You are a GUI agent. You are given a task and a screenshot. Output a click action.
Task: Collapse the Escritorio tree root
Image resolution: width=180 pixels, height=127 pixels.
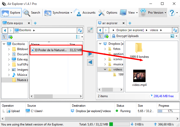[4, 44]
